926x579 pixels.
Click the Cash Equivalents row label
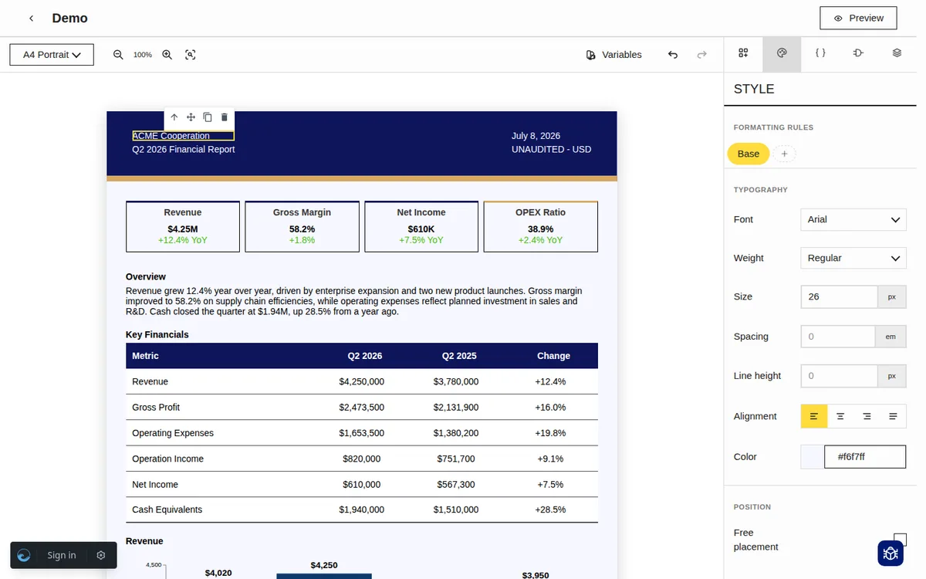167,510
